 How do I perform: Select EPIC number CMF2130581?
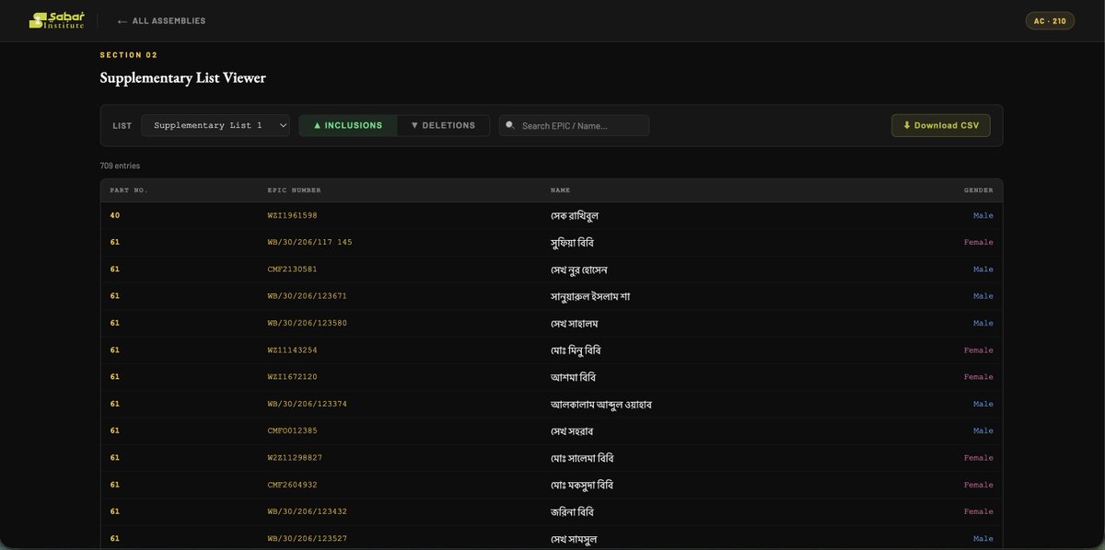[x=292, y=269]
